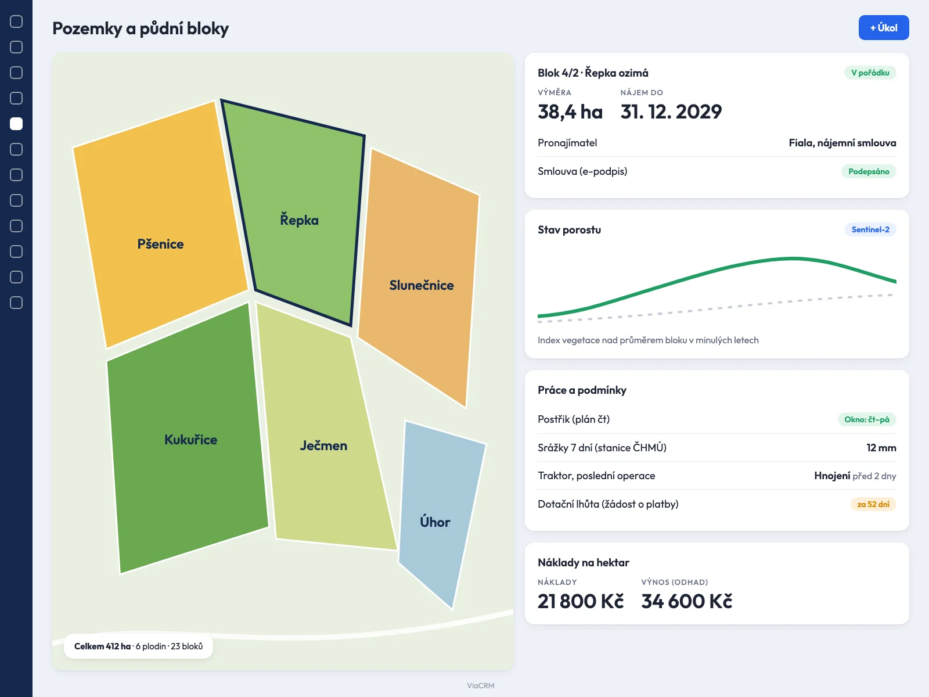Click the '21 800 Kč' costs value
929x697 pixels.
(581, 601)
